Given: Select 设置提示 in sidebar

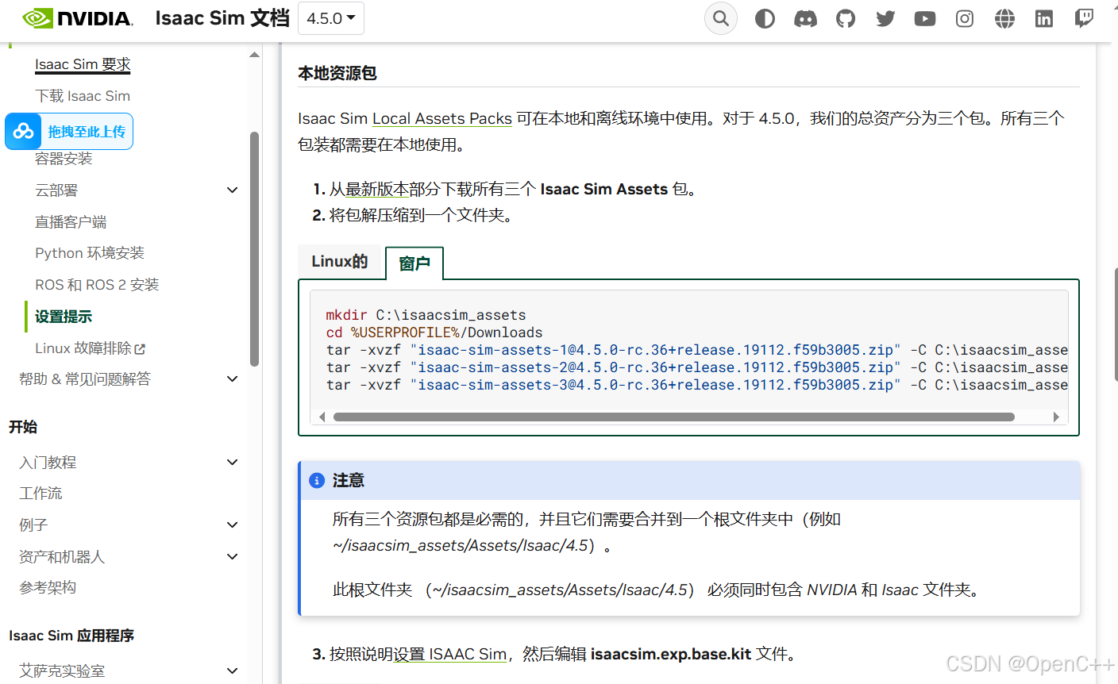Looking at the screenshot, I should 64,317.
